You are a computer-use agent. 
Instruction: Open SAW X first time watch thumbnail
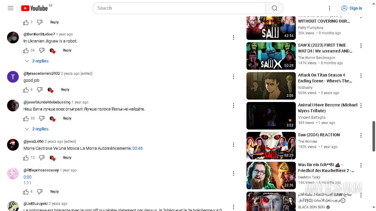click(x=271, y=56)
